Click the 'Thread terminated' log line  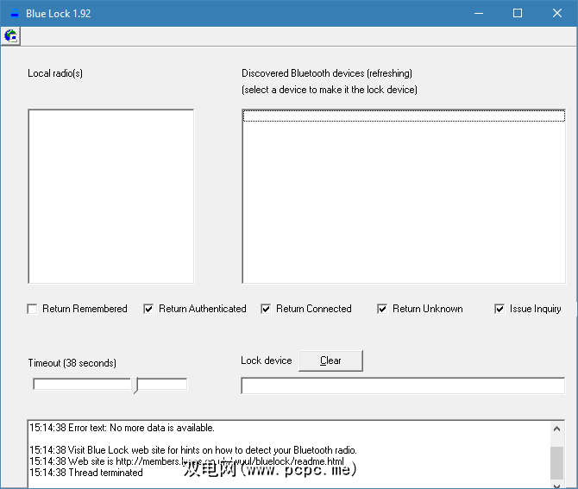(86, 473)
